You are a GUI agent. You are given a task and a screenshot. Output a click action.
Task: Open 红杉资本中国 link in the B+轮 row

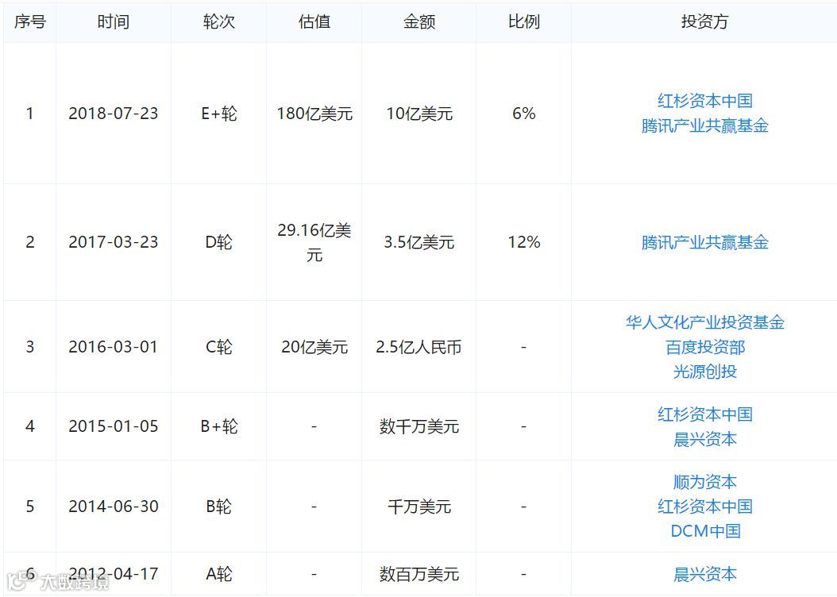point(704,414)
